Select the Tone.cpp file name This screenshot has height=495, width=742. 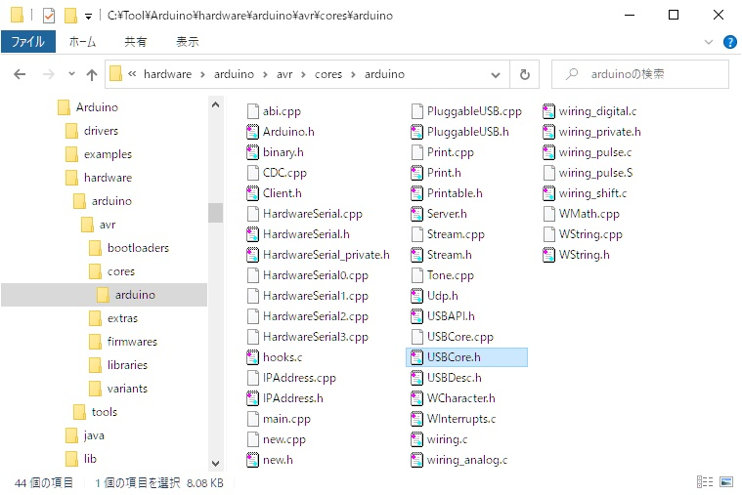pyautogui.click(x=450, y=275)
